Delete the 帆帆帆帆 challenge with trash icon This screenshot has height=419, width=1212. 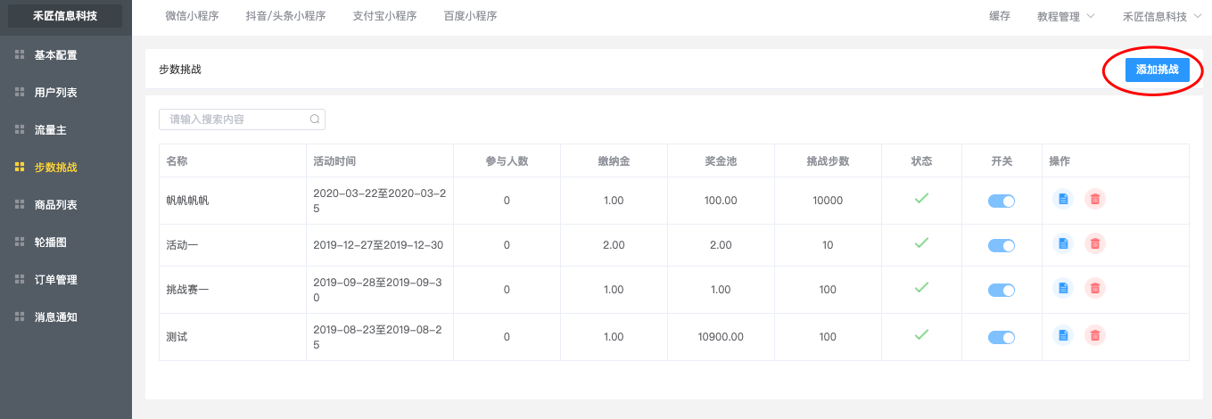click(x=1094, y=200)
